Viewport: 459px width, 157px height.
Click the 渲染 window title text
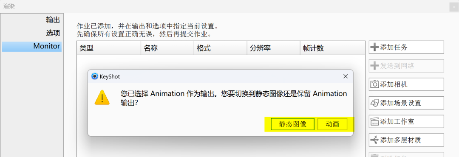pyautogui.click(x=9, y=6)
